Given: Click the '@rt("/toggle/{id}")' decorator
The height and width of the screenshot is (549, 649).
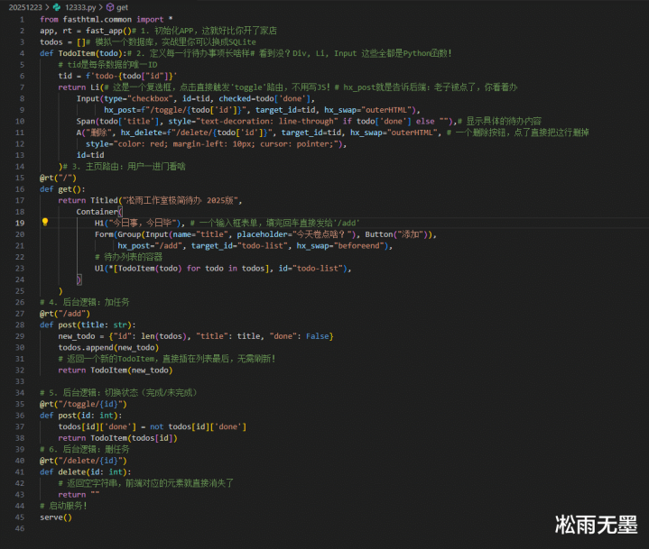Looking at the screenshot, I should (x=83, y=404).
